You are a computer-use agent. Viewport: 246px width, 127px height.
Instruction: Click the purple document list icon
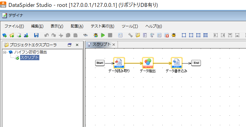coord(145,35)
